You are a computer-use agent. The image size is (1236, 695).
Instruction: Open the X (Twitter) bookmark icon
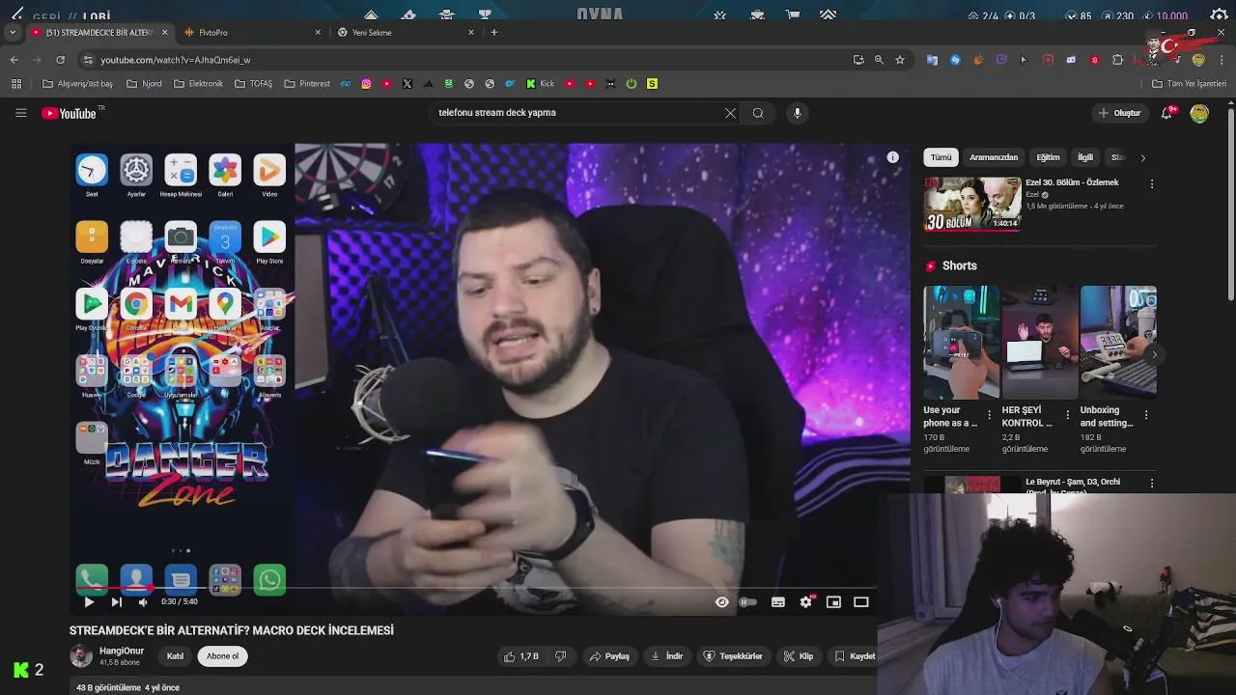(x=407, y=84)
